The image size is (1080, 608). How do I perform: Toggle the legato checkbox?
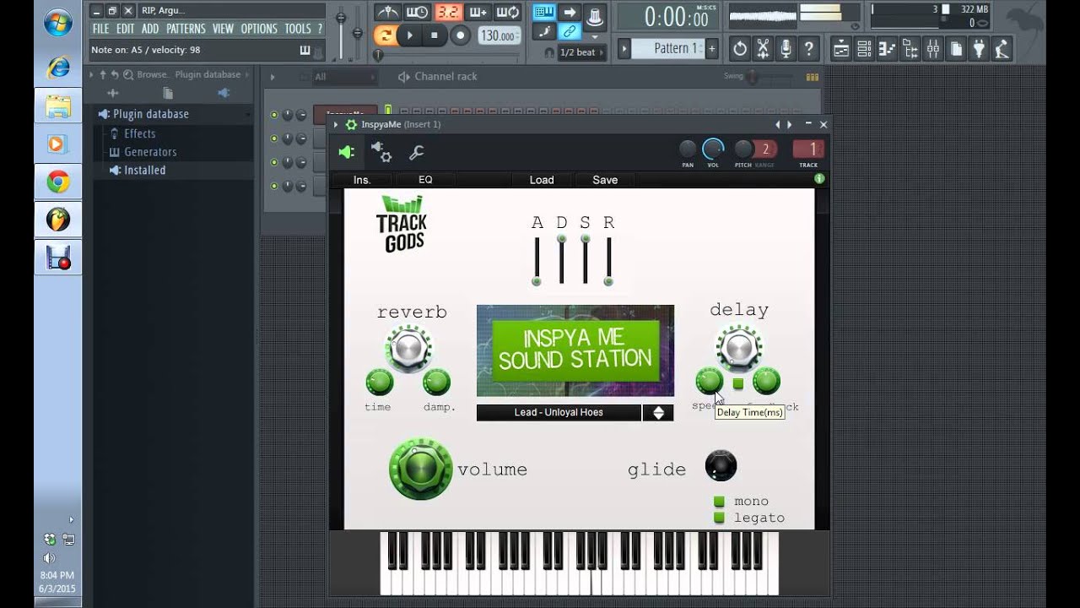point(720,518)
